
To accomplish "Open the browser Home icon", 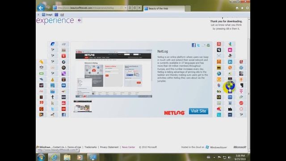I will [237, 8].
